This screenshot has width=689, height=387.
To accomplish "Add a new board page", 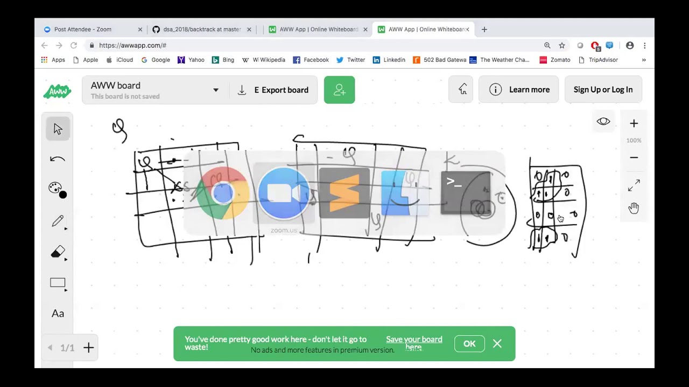I will coord(89,348).
